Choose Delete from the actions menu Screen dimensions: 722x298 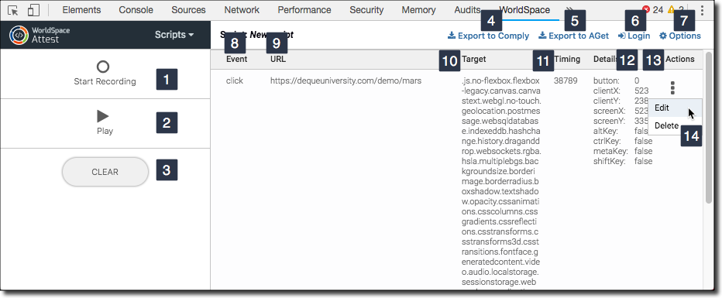point(666,125)
